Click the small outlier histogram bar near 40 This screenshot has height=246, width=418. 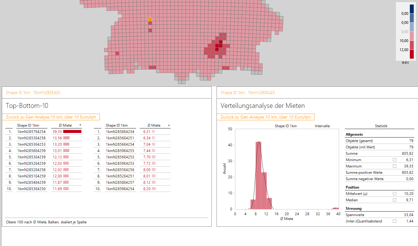[336, 208]
